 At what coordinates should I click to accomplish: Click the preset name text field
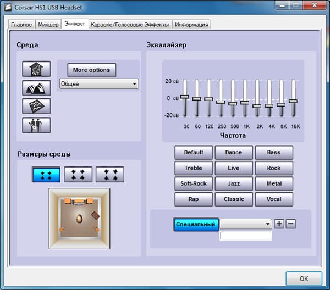point(246,236)
